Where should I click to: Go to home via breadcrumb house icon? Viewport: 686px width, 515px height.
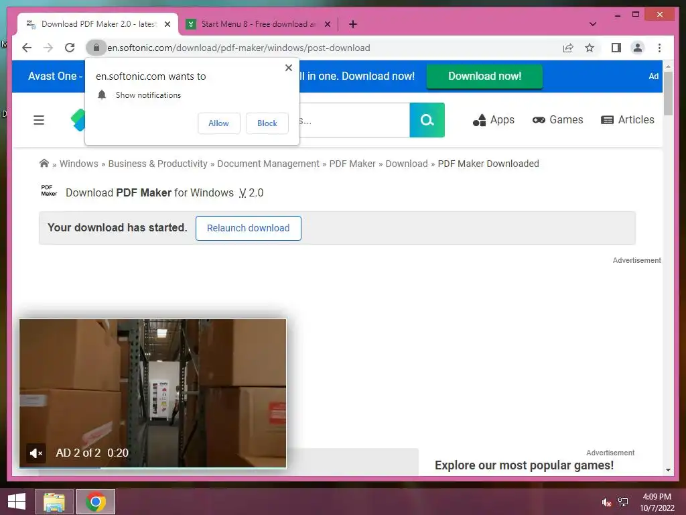pos(44,164)
